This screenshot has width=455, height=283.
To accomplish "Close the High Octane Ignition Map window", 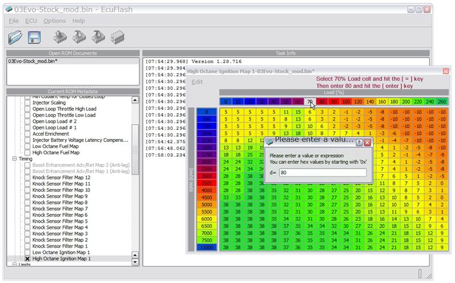I will pos(445,71).
